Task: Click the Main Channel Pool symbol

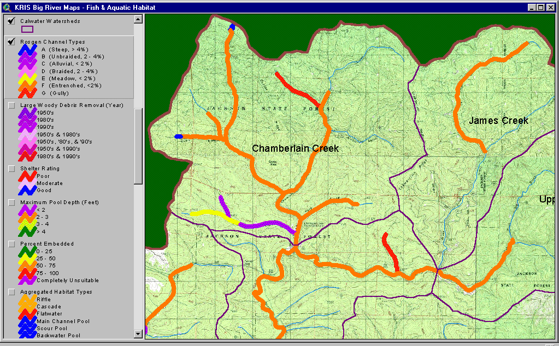Action: coord(27,321)
